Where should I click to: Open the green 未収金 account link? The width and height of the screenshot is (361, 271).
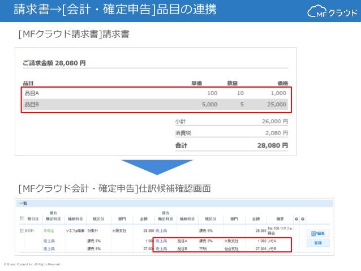pos(49,231)
